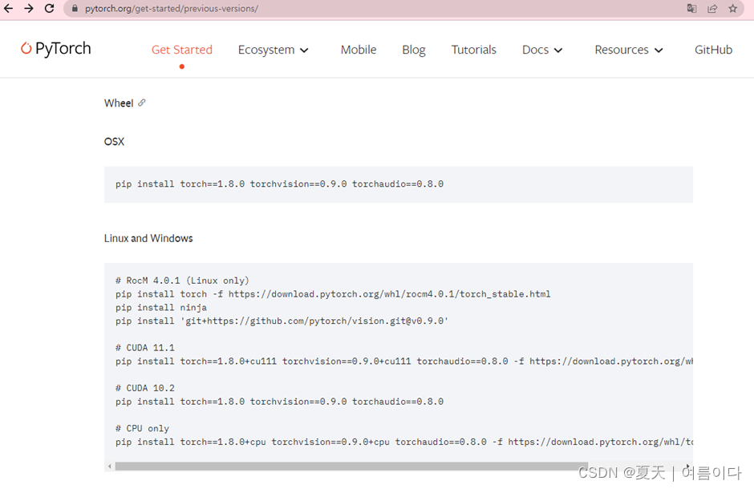Click the OSX pip install command text

click(x=279, y=184)
